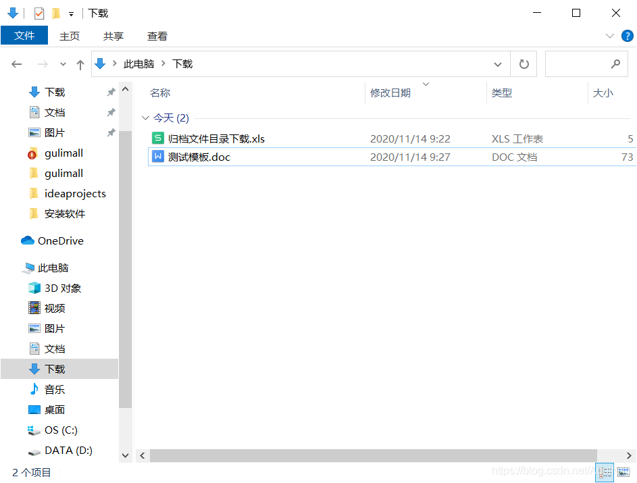Sort by the 名称 column header
This screenshot has height=483, width=637.
pyautogui.click(x=160, y=93)
